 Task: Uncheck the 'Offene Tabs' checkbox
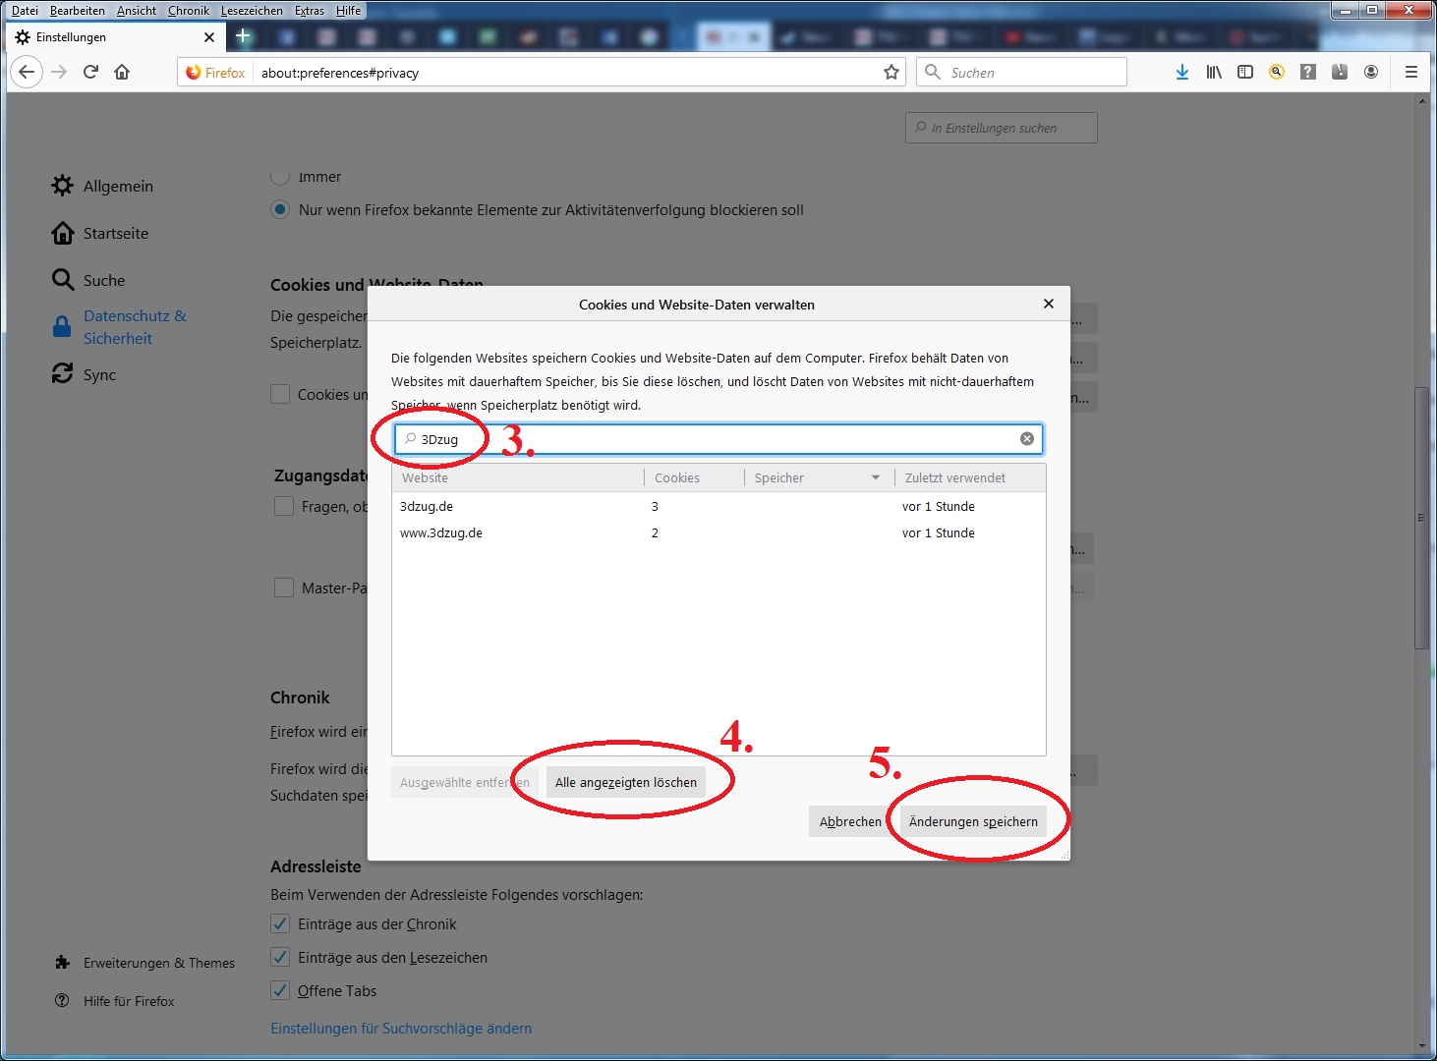pyautogui.click(x=280, y=990)
